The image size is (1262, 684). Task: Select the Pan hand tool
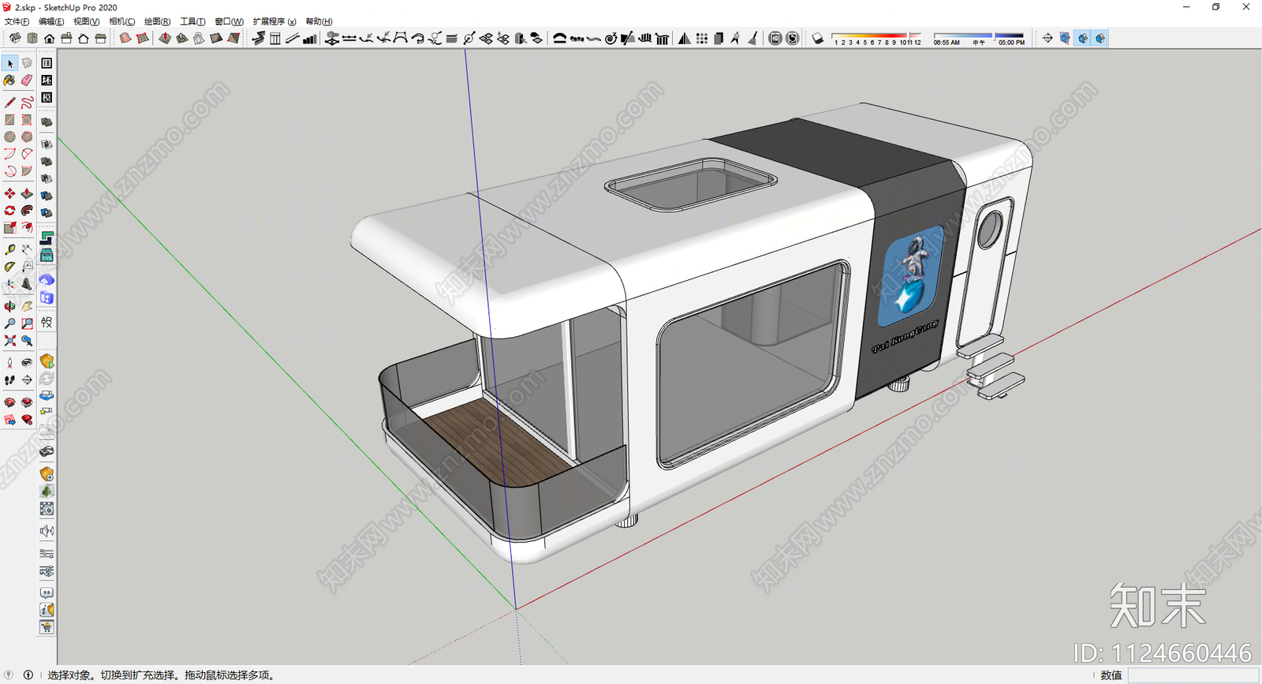pos(27,306)
